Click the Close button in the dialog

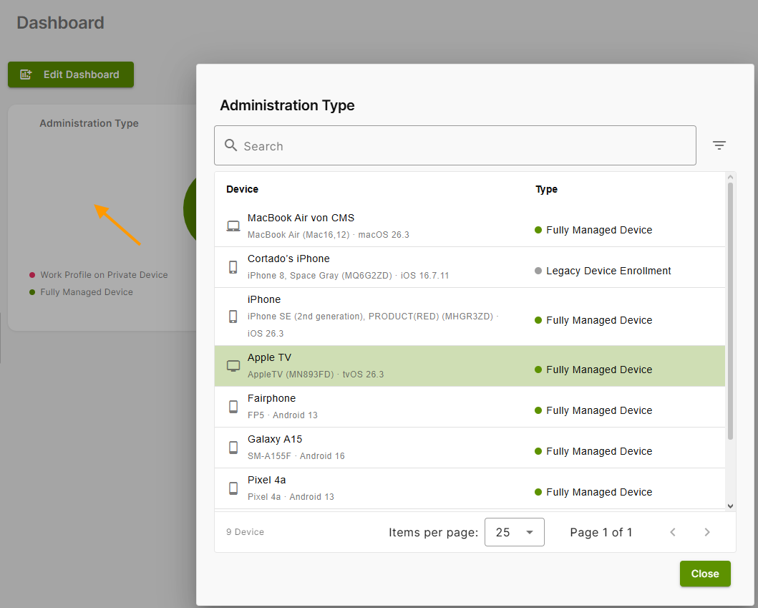(705, 574)
